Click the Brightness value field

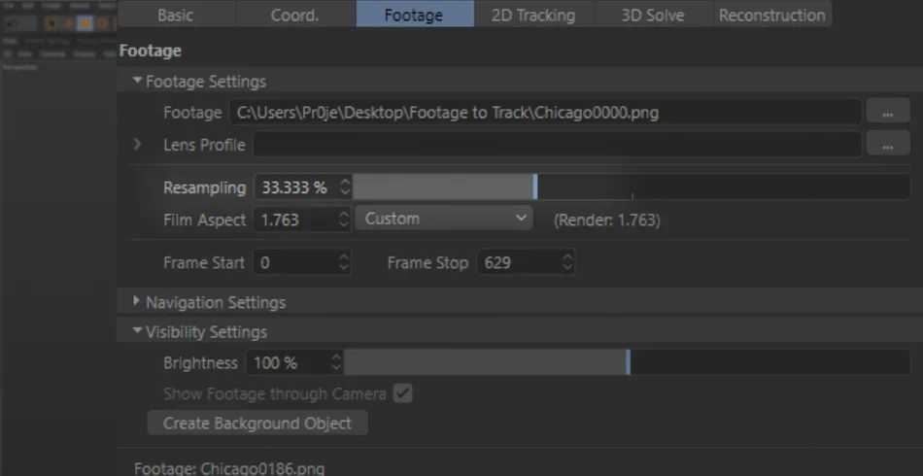pyautogui.click(x=288, y=362)
